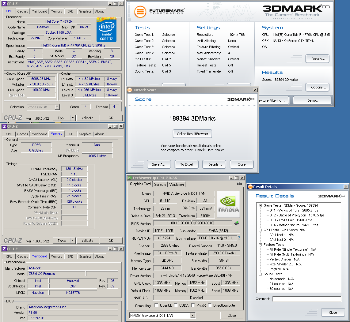Click the orange Futuremark logo
Image resolution: width=350 pixels, height=322 pixels.
(140, 12)
